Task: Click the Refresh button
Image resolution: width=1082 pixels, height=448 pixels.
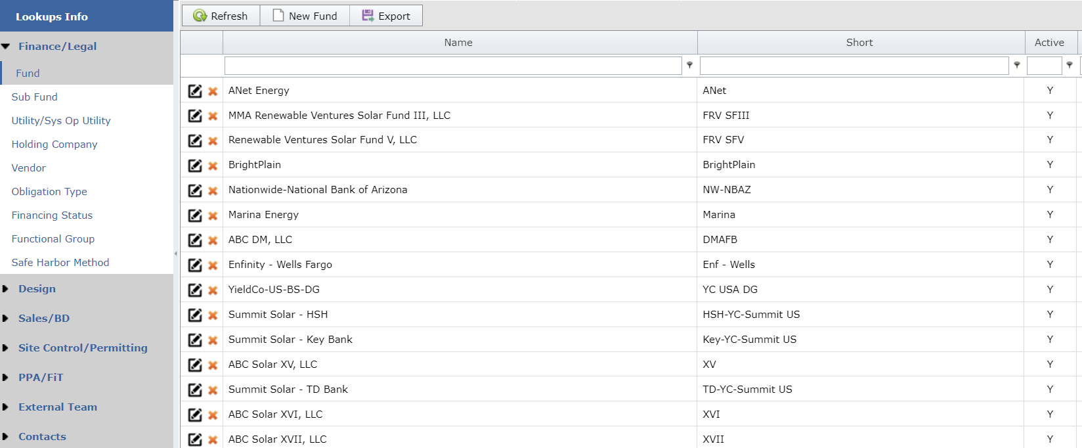Action: click(221, 16)
